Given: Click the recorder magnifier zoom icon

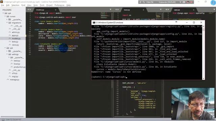Looking at the screenshot, I should pos(144,2).
